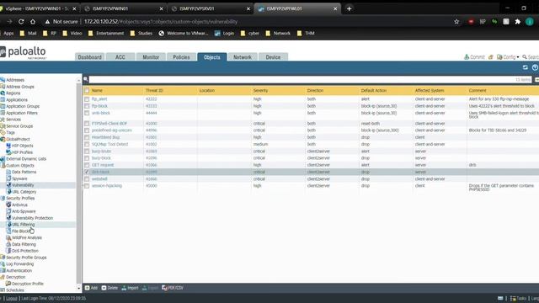Open the Monitor tab
Image resolution: width=539 pixels, height=303 pixels.
151,57
